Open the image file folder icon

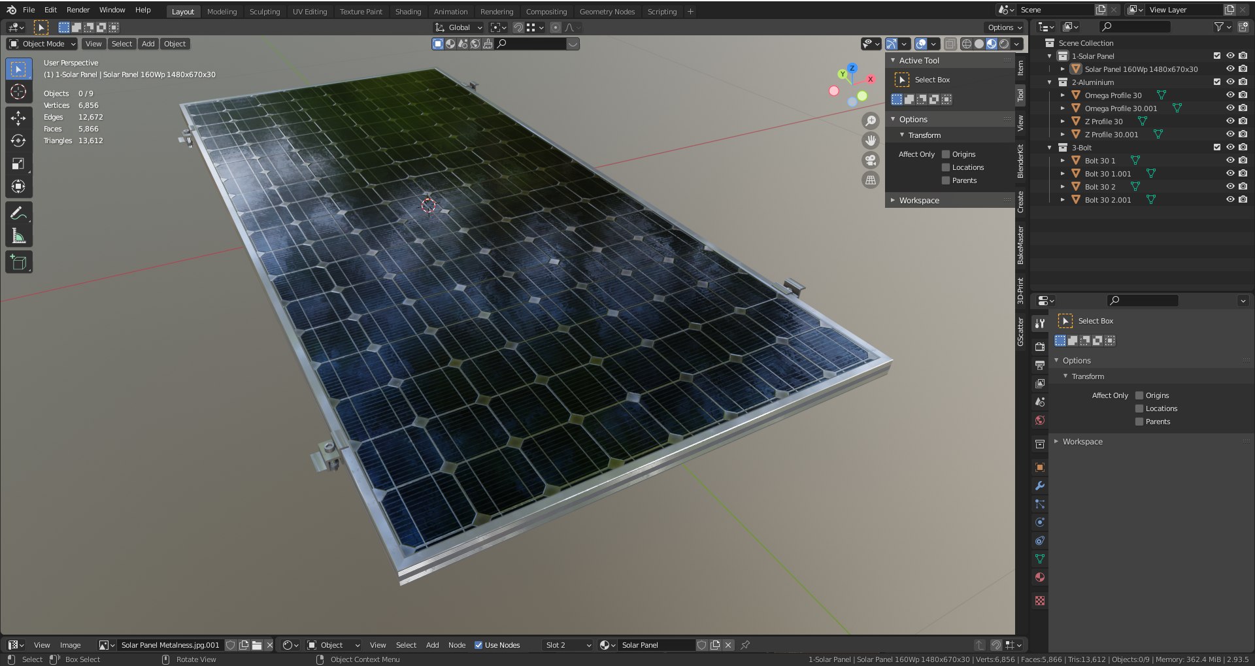click(257, 645)
